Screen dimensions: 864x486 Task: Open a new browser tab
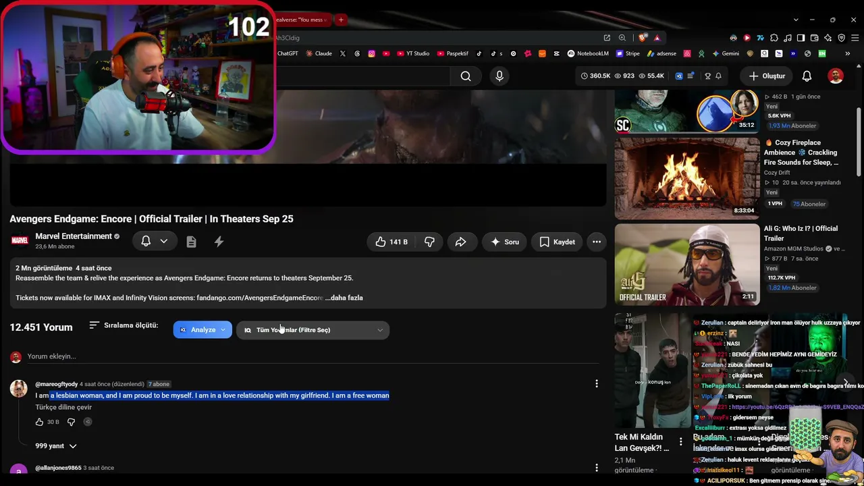[341, 20]
